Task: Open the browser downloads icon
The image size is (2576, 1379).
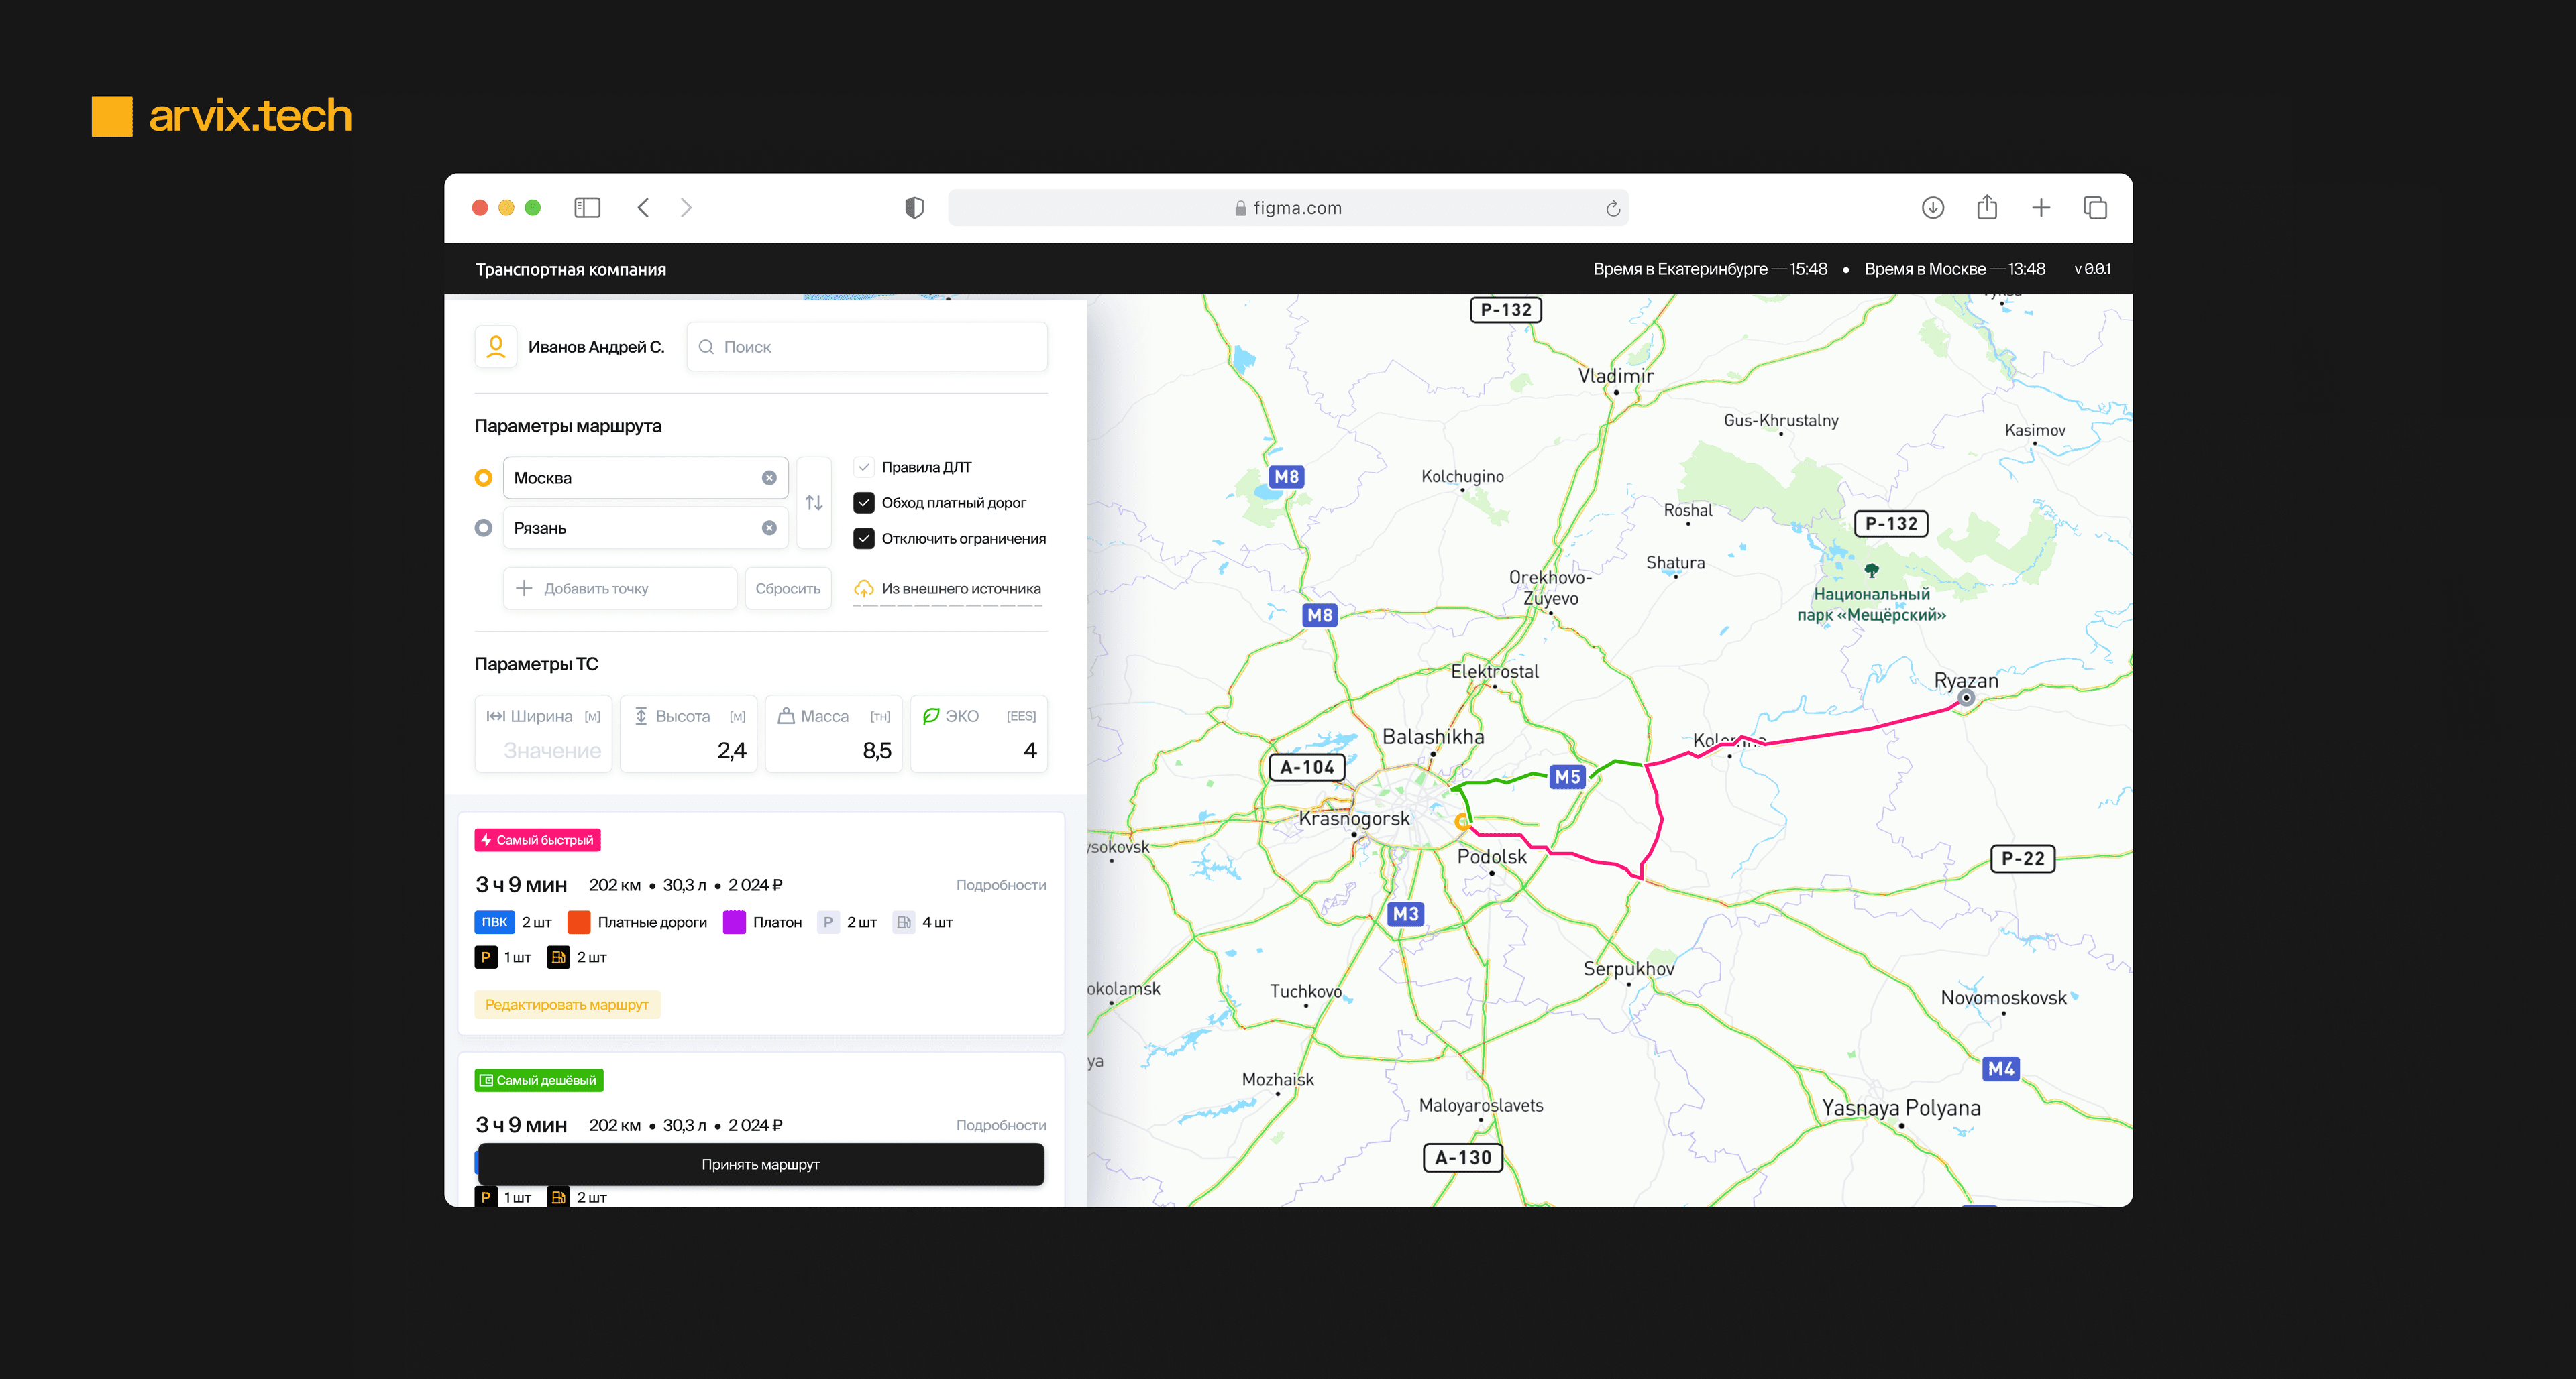Action: 1932,208
